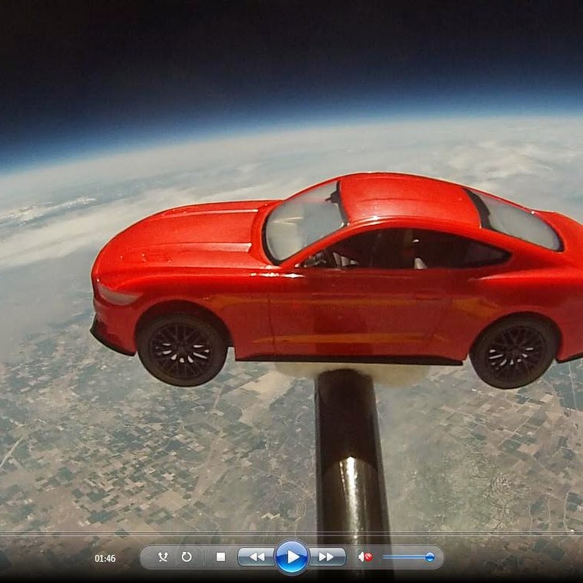583x583 pixels.
Task: Click the car's rear wheel in the video
Action: (x=514, y=352)
